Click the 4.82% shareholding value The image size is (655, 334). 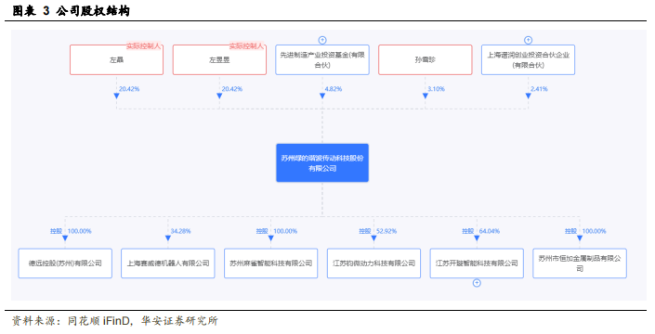tap(334, 89)
